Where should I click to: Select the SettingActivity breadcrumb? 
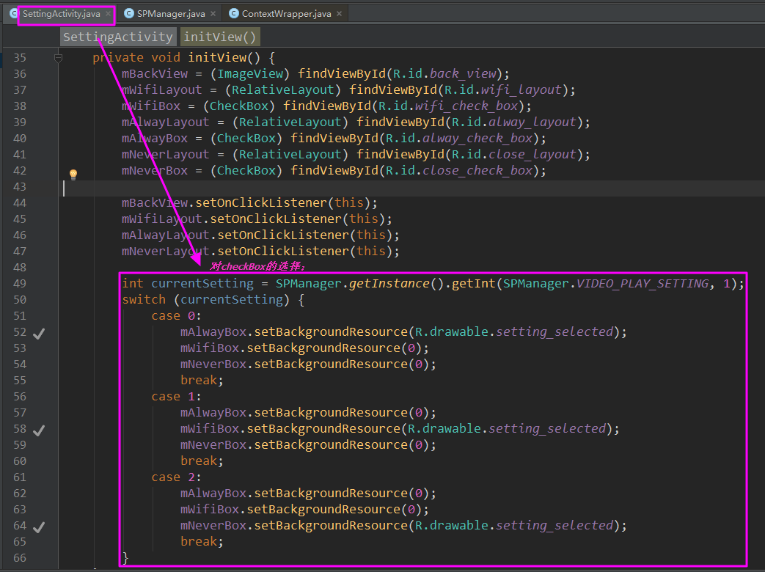click(118, 37)
